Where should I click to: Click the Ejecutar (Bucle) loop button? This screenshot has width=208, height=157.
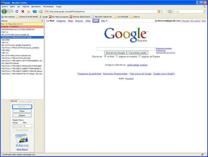[22, 130]
